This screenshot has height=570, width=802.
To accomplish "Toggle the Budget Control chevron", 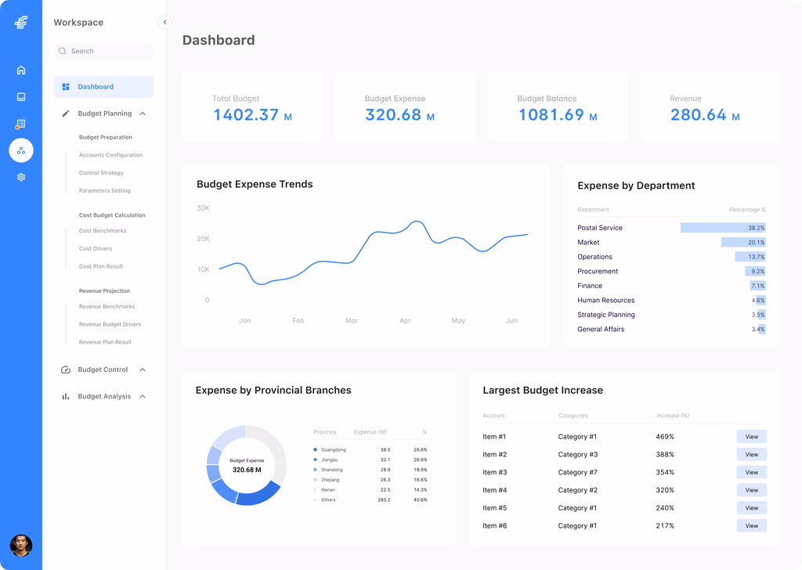I will click(143, 370).
